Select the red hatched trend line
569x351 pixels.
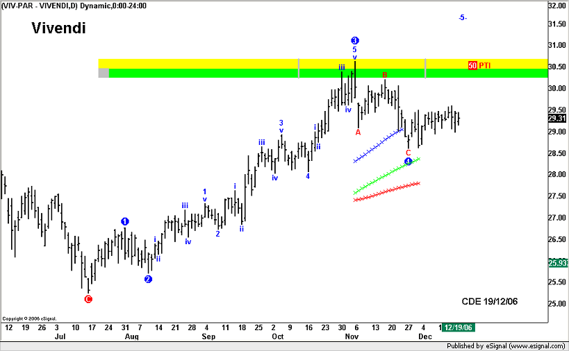click(386, 191)
